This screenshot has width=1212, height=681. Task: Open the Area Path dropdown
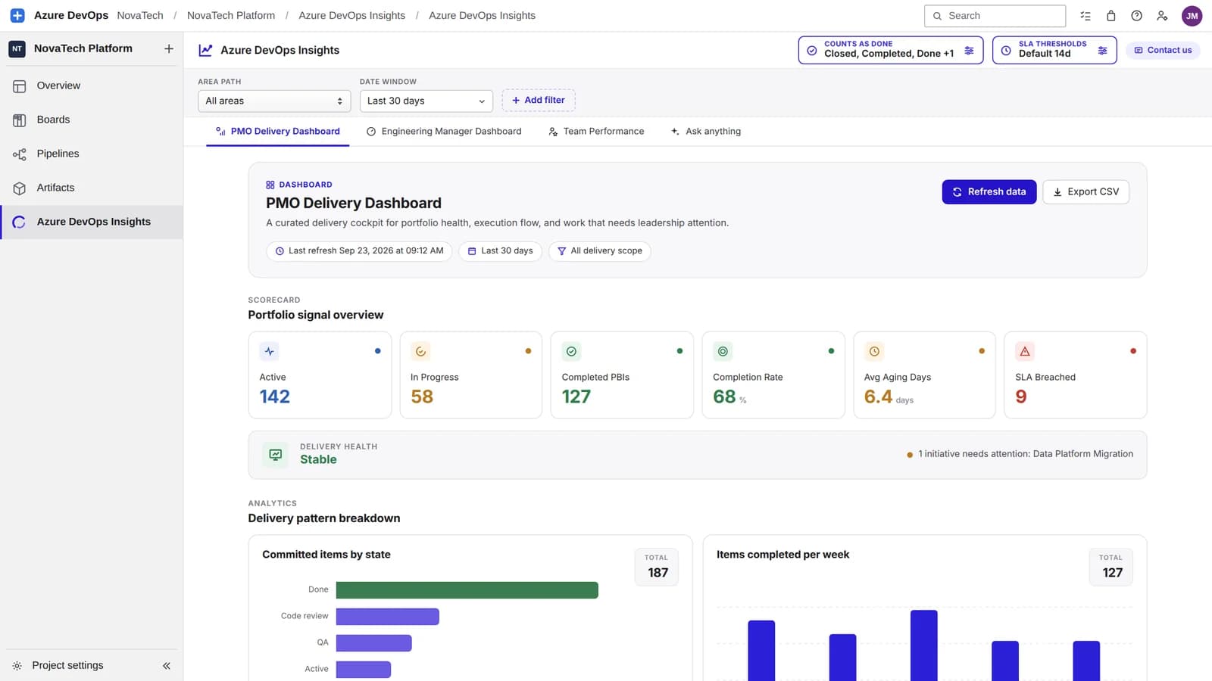click(274, 101)
